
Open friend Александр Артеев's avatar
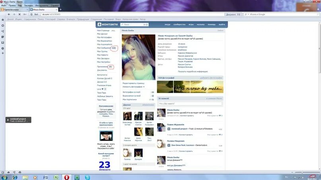coord(127,116)
